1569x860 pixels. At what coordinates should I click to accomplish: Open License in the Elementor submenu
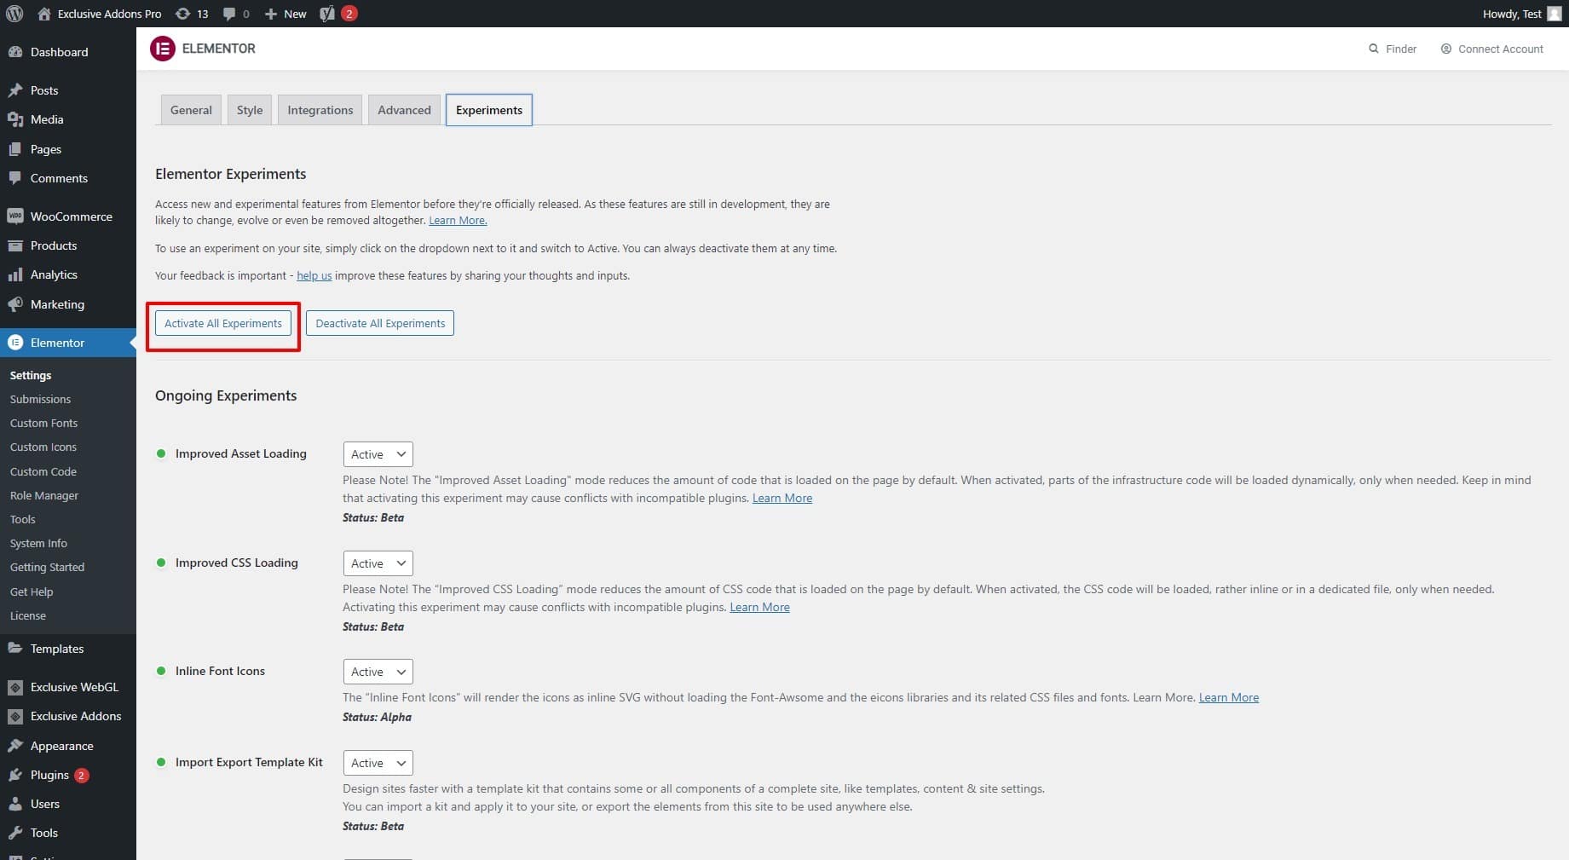click(x=28, y=615)
